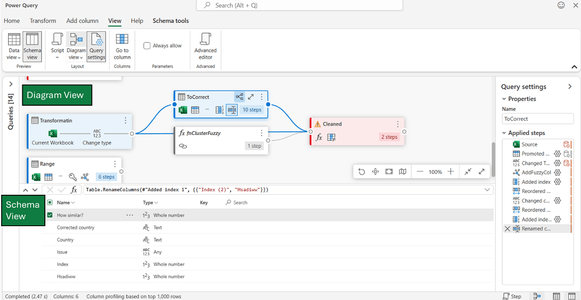This screenshot has height=300, width=581.
Task: Switch to Schema view in ribbon
Action: coord(32,47)
